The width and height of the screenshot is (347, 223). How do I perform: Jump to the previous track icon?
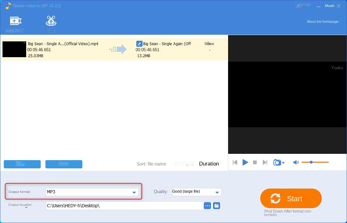coord(235,162)
